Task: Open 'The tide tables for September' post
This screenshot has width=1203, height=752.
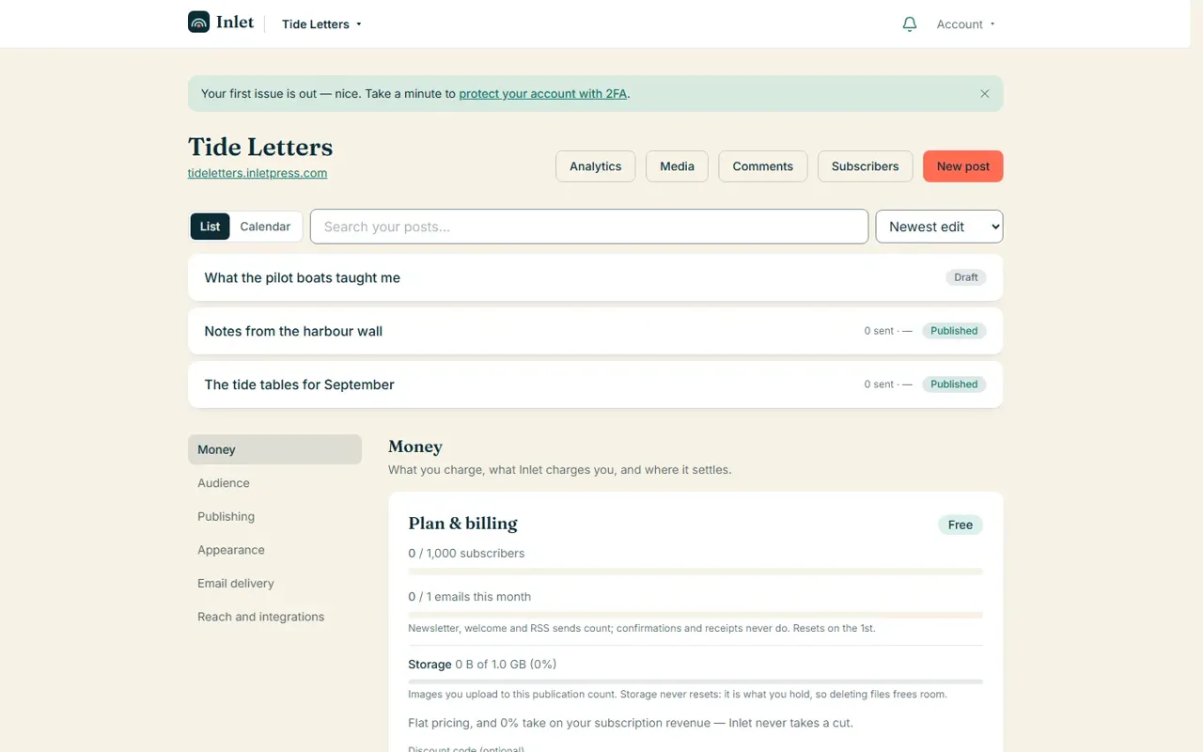Action: click(x=595, y=384)
